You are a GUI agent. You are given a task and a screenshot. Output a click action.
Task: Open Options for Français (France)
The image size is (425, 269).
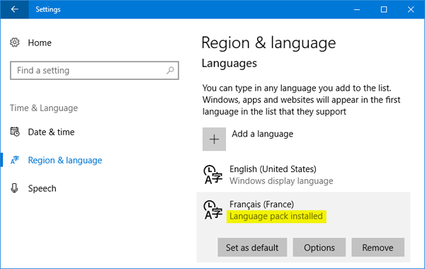pyautogui.click(x=319, y=247)
